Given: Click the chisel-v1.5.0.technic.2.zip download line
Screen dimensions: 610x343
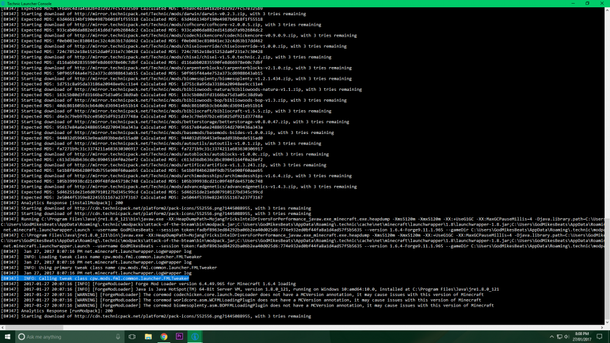Looking at the screenshot, I should click(x=166, y=57).
